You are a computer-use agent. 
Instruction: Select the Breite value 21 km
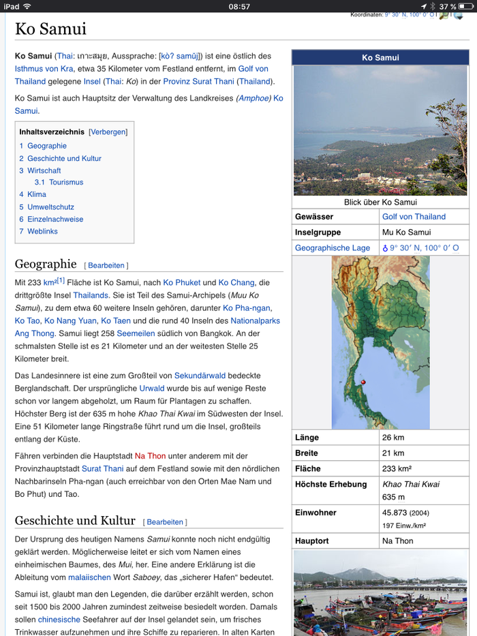tap(393, 453)
